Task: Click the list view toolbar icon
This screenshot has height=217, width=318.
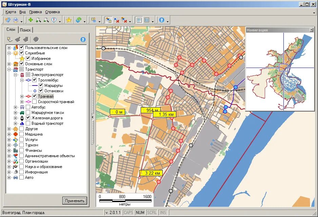Action: 147,20
